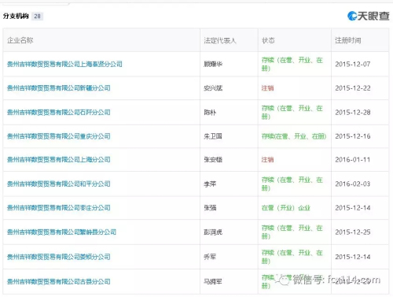Click the 状态 column header
The height and width of the screenshot is (297, 393).
click(x=268, y=40)
